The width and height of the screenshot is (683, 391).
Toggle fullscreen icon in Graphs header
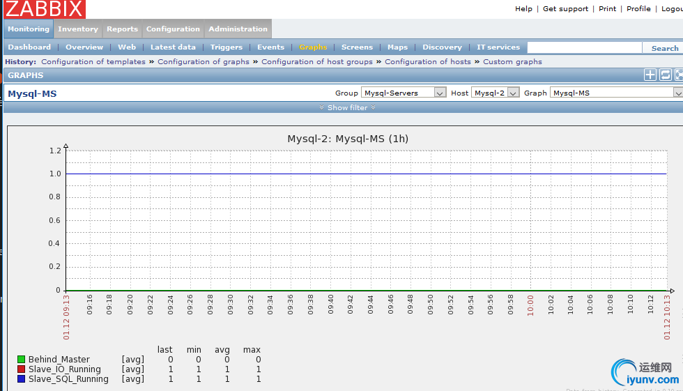click(x=679, y=75)
